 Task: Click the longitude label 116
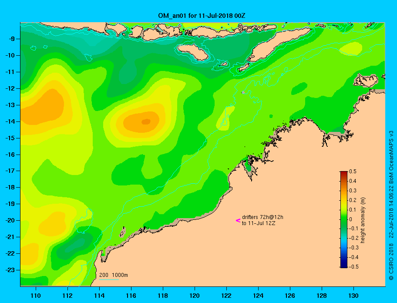(131, 296)
